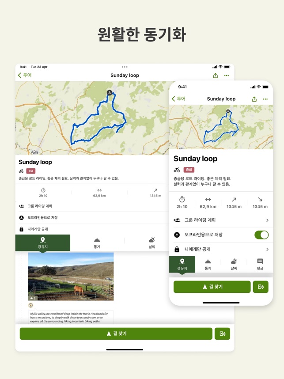Tap the wide 길 찾기 button on the tablet
Screen dimensions: 284x379
tap(116, 334)
